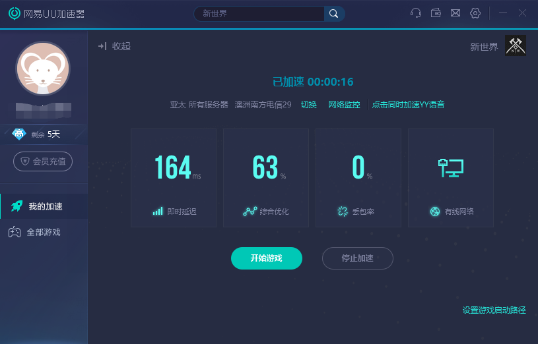This screenshot has height=344, width=538.
Task: Select 全部游戏 in sidebar
Action: click(44, 232)
